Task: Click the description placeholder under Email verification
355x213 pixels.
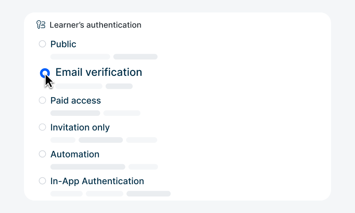Action: [x=94, y=86]
